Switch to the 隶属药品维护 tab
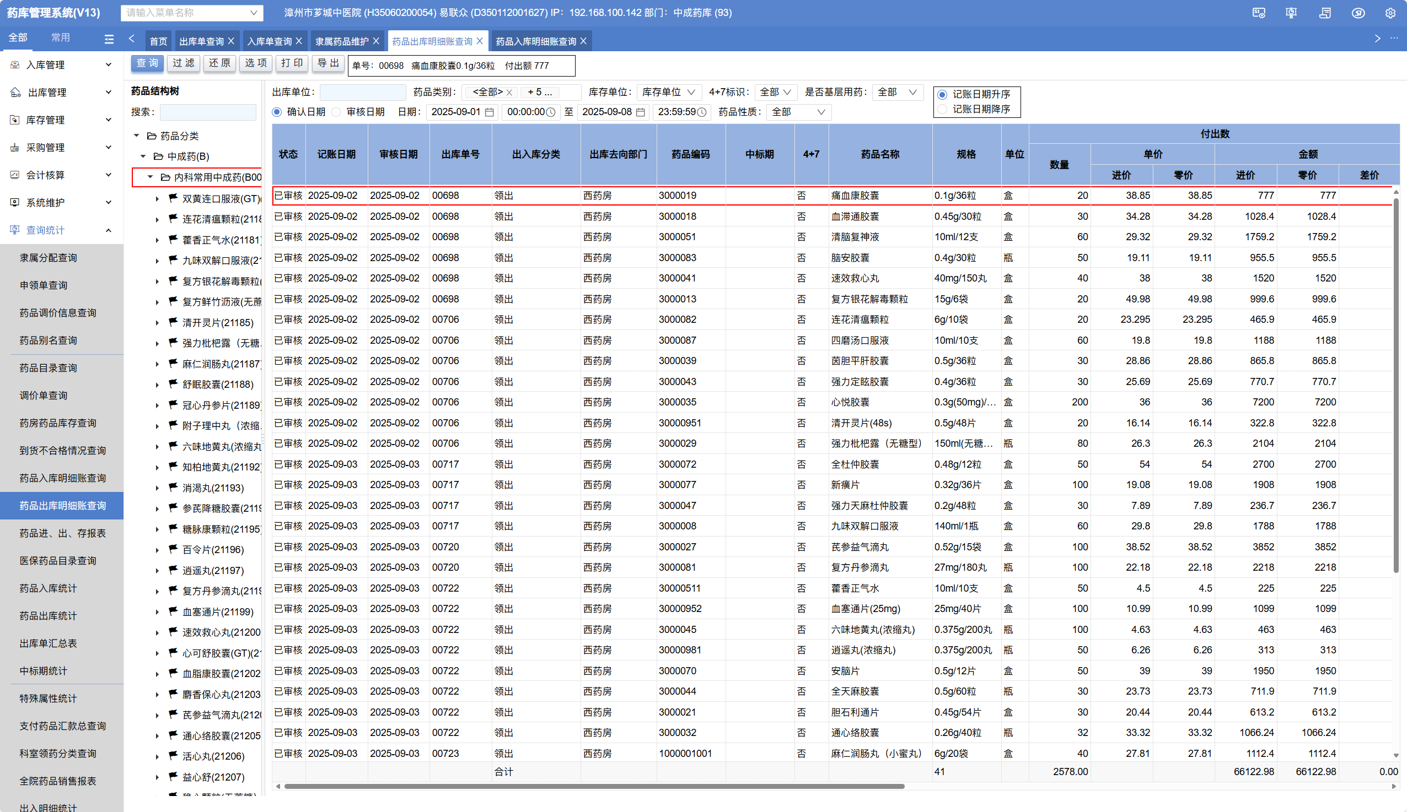 point(341,41)
